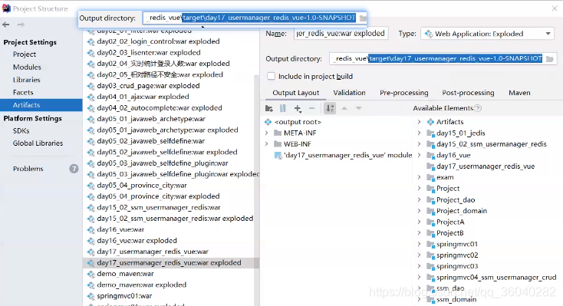The height and width of the screenshot is (306, 563).
Task: Expand the Artifacts node in Available Elements
Action: point(419,122)
